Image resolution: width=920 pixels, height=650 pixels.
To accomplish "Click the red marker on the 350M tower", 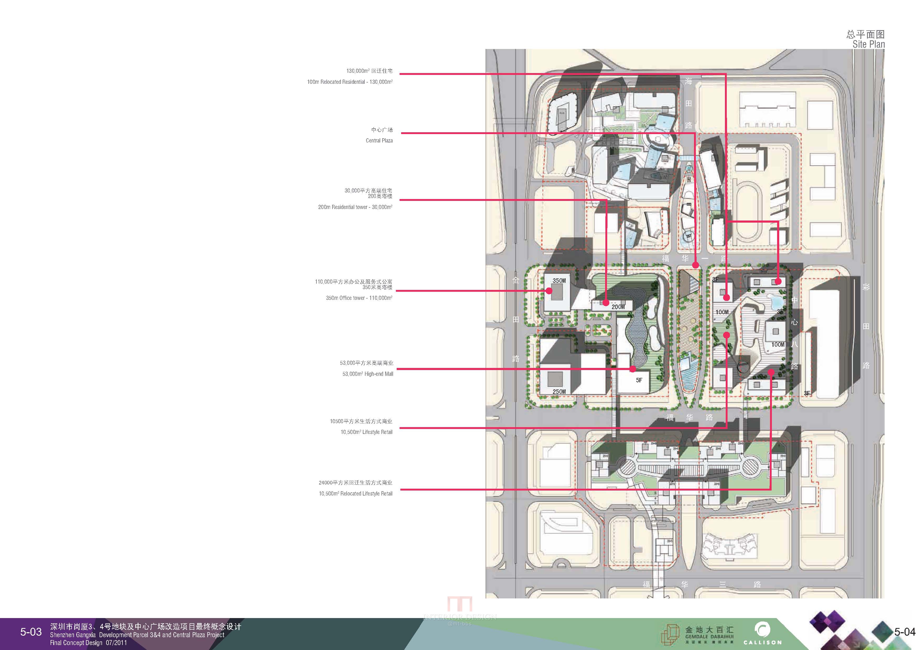I will coord(549,291).
